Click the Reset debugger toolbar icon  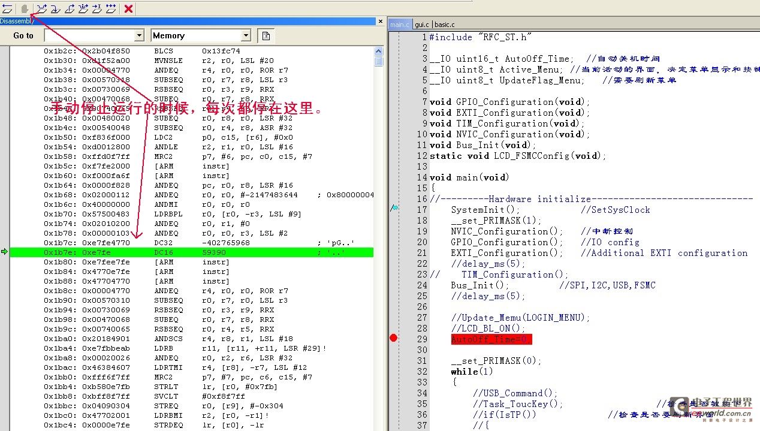(7, 8)
